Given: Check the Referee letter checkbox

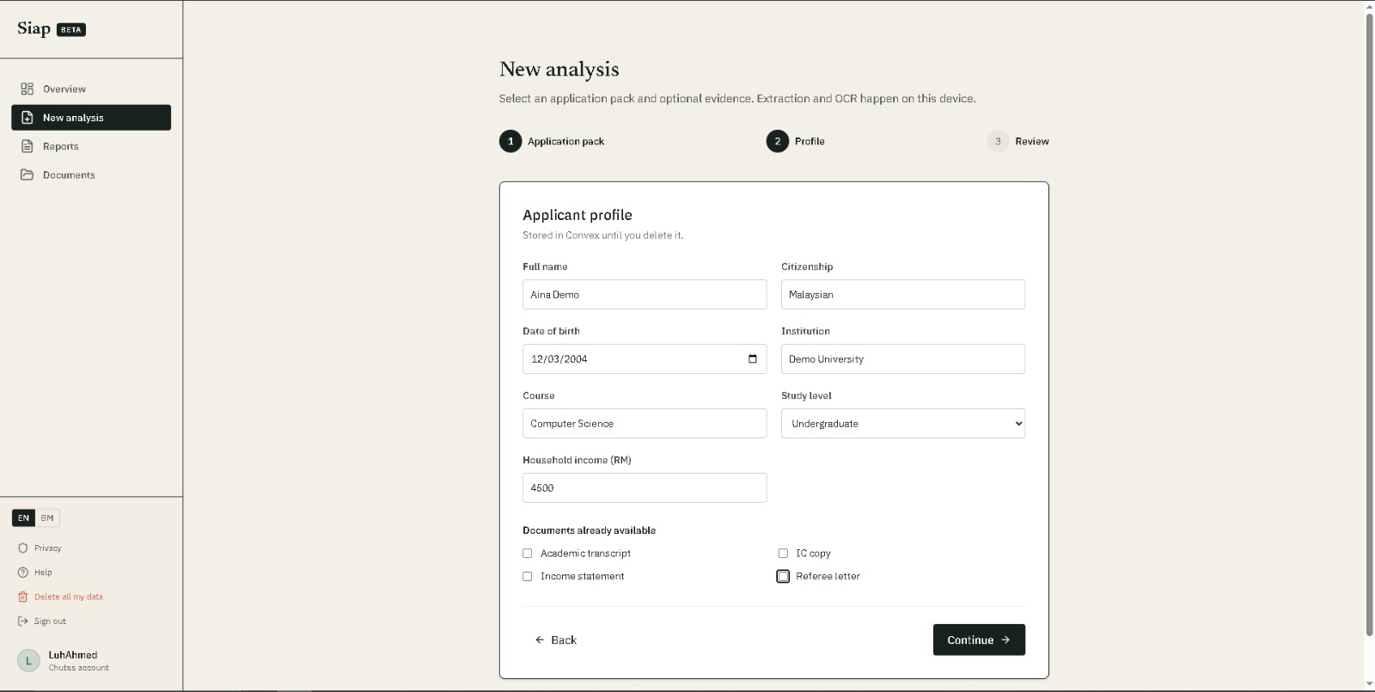Looking at the screenshot, I should (x=783, y=577).
